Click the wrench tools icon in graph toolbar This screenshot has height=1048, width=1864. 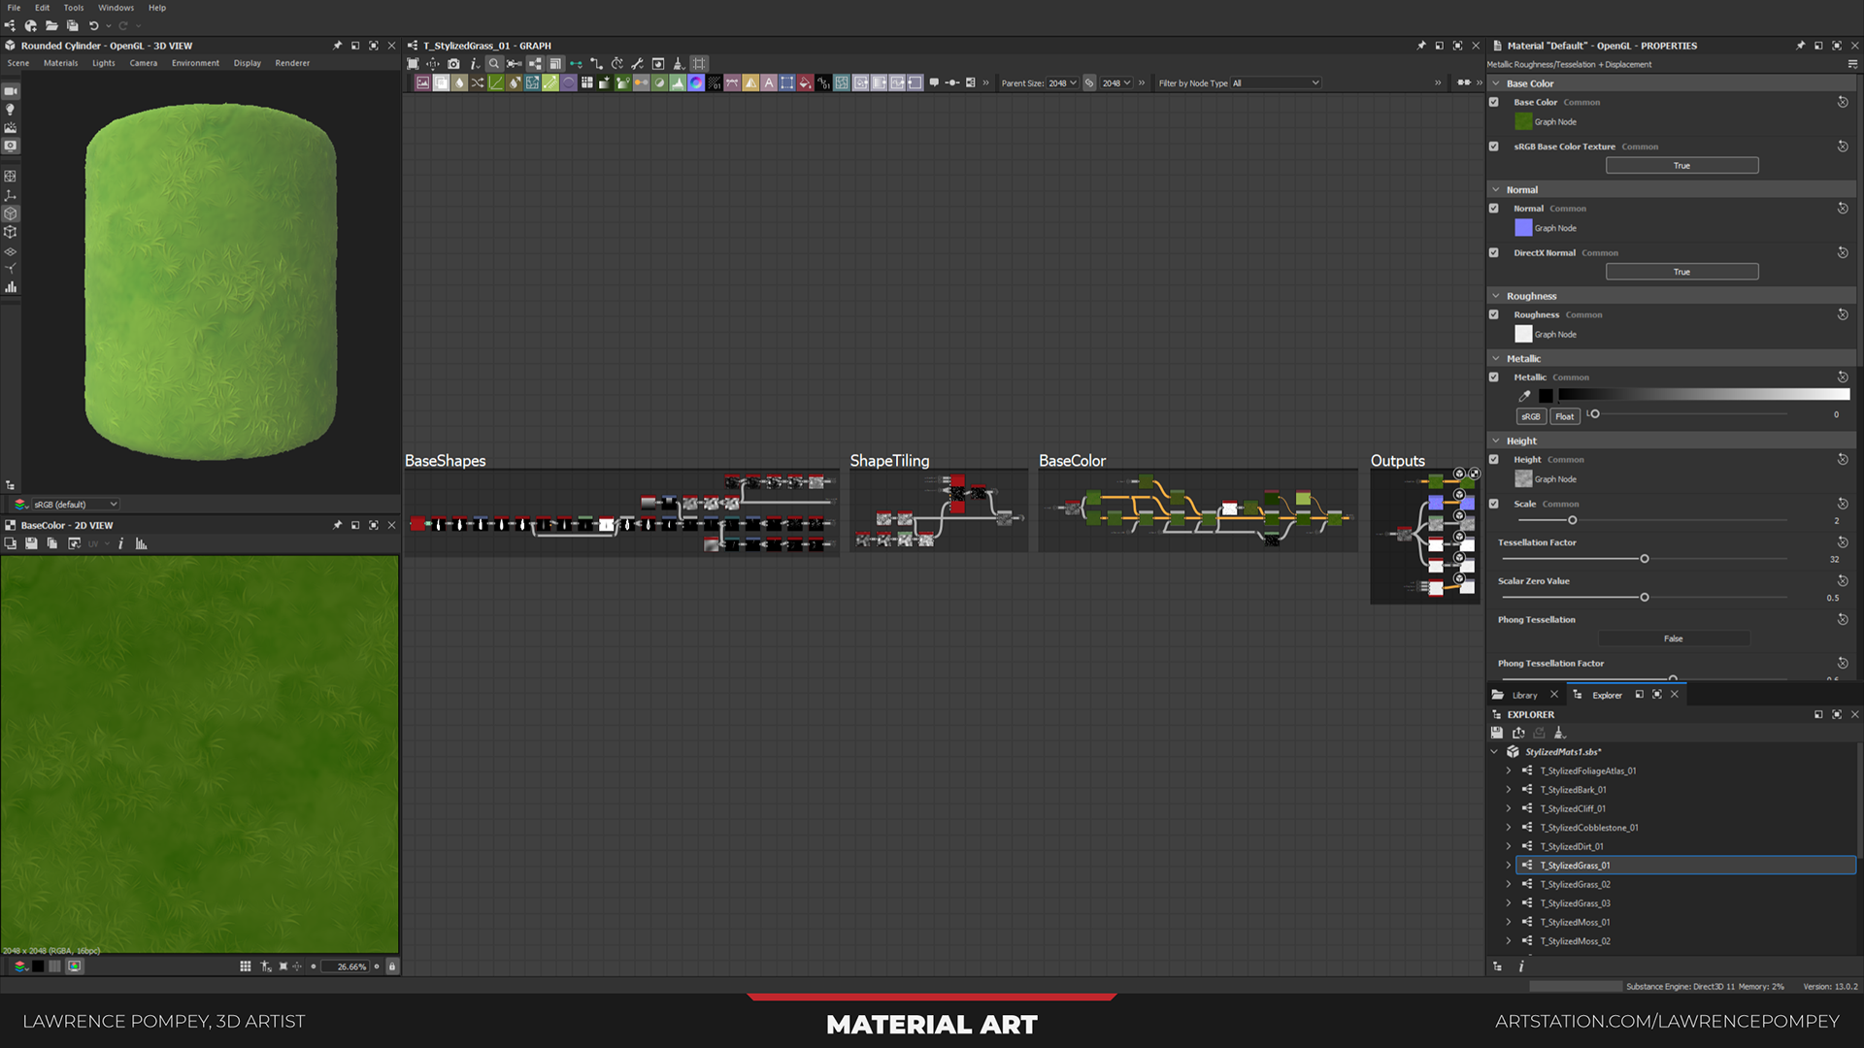click(637, 64)
